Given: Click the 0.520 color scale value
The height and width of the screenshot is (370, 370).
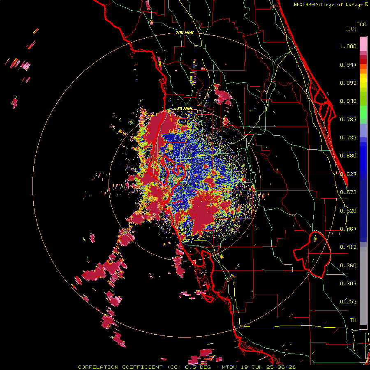Looking at the screenshot, I should pos(348,211).
